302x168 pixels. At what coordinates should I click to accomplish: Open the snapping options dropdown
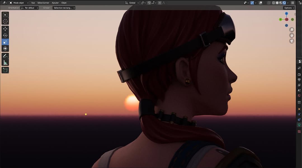click(x=154, y=3)
